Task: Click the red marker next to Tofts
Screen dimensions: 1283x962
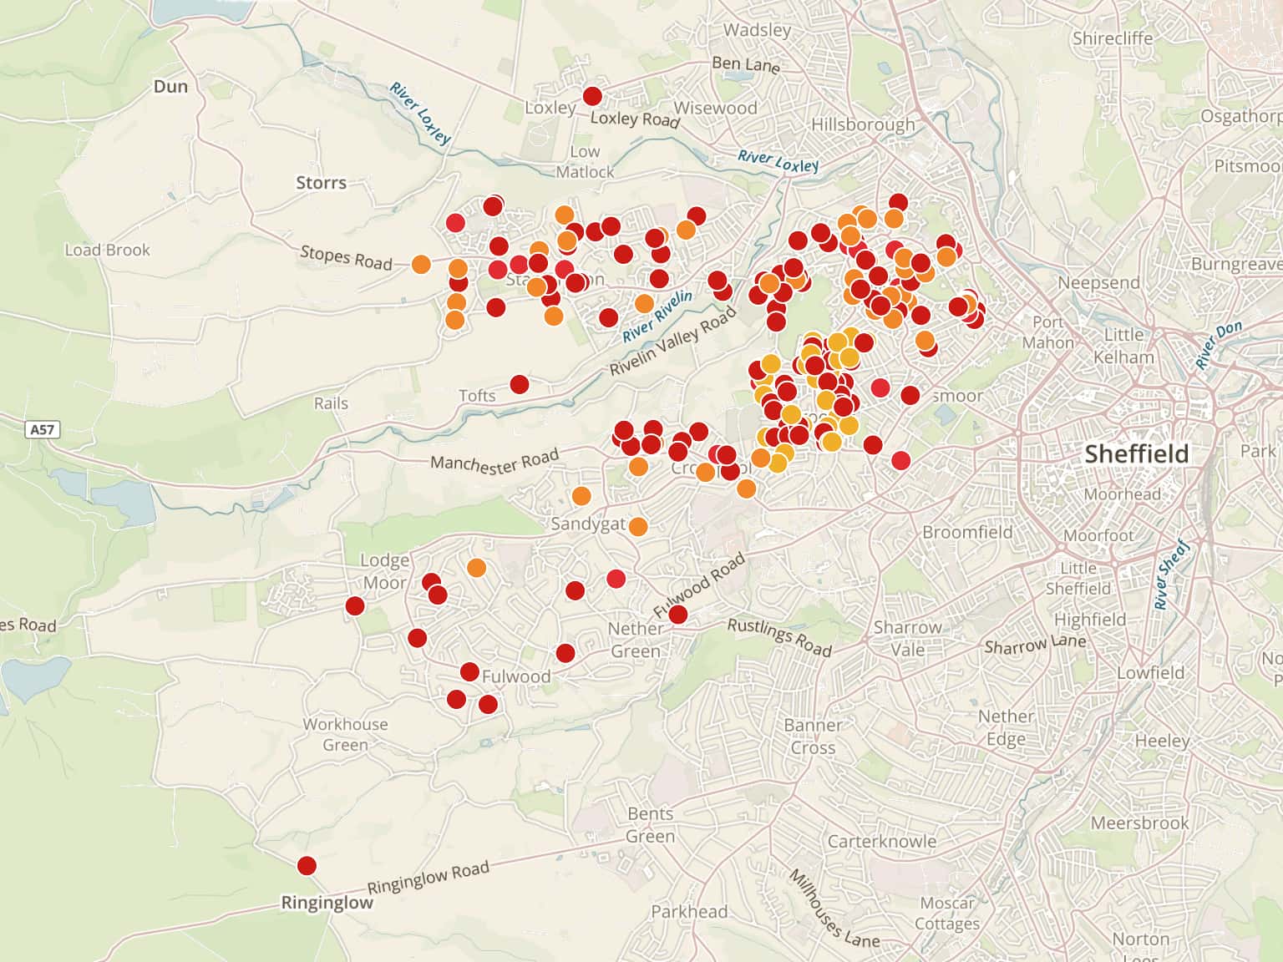Action: pos(520,384)
